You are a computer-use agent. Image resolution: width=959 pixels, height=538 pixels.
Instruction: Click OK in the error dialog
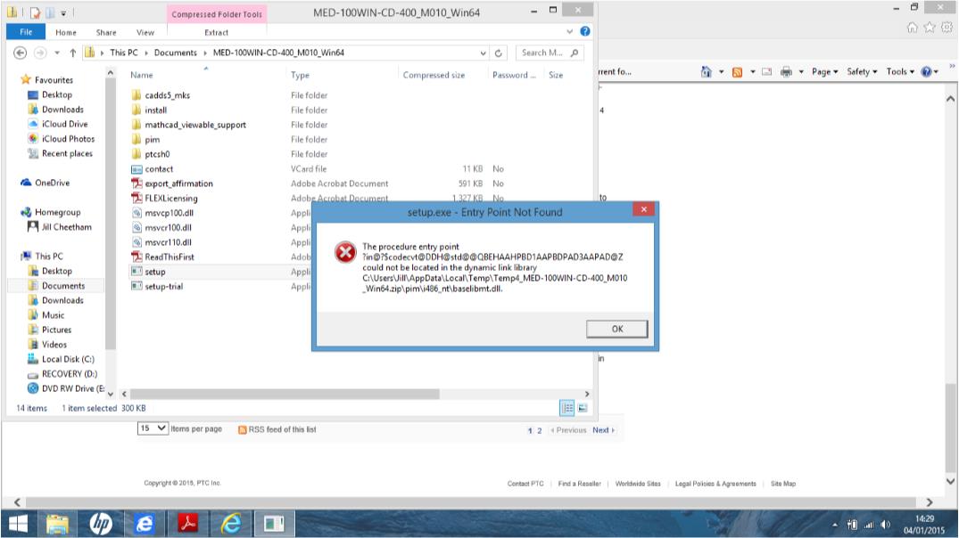click(x=616, y=329)
